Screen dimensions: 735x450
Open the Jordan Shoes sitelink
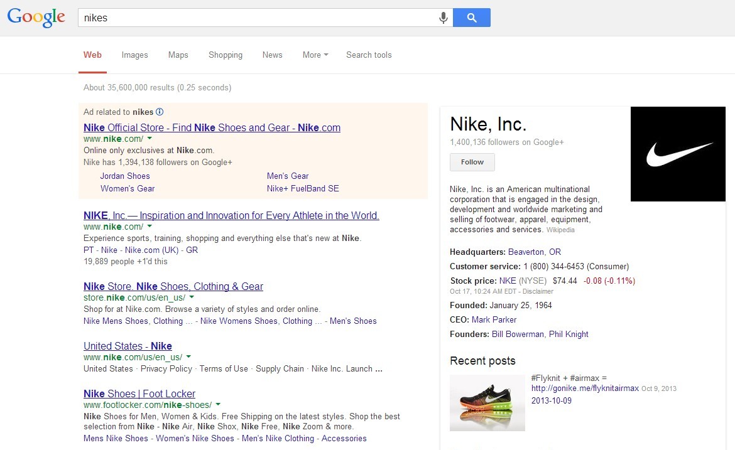click(x=125, y=176)
